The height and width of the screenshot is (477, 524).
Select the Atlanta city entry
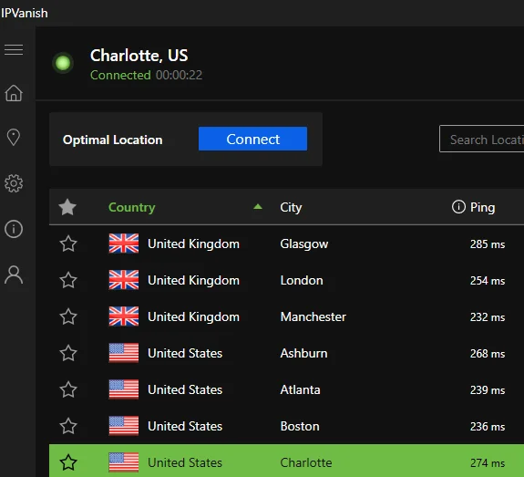pos(300,389)
